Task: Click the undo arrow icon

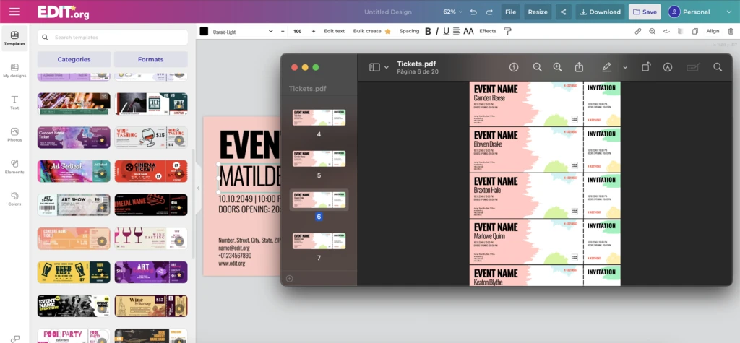Action: (473, 12)
